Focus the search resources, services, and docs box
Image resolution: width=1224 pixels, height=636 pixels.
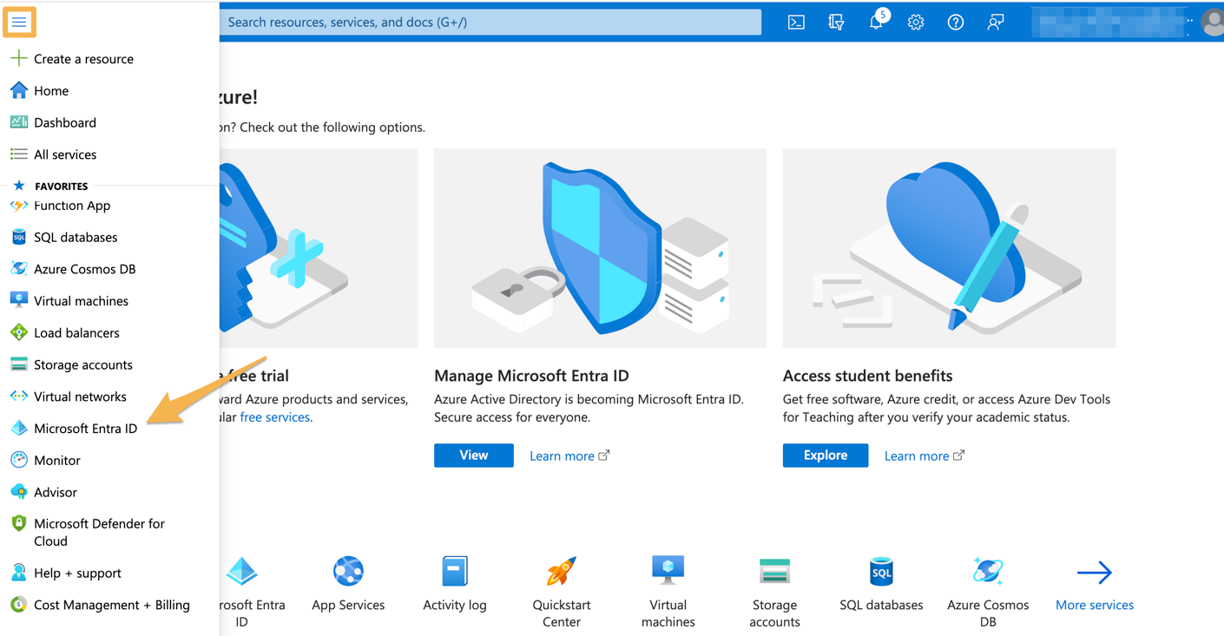coord(490,22)
